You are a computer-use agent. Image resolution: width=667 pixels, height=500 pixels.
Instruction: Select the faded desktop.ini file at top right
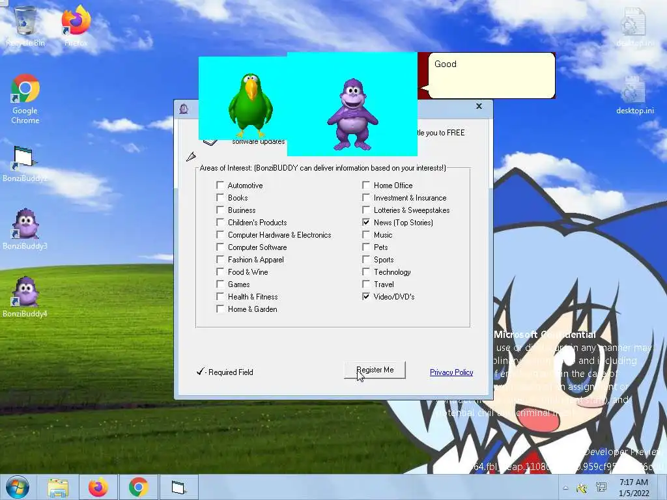pyautogui.click(x=634, y=26)
